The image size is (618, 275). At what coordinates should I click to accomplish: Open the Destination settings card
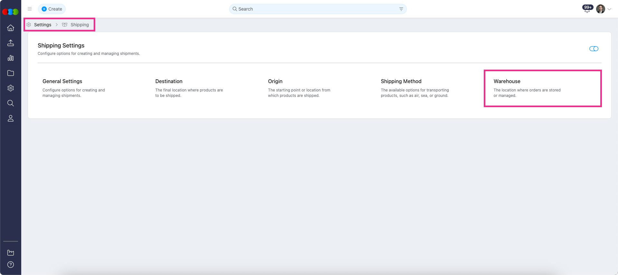[x=189, y=88]
